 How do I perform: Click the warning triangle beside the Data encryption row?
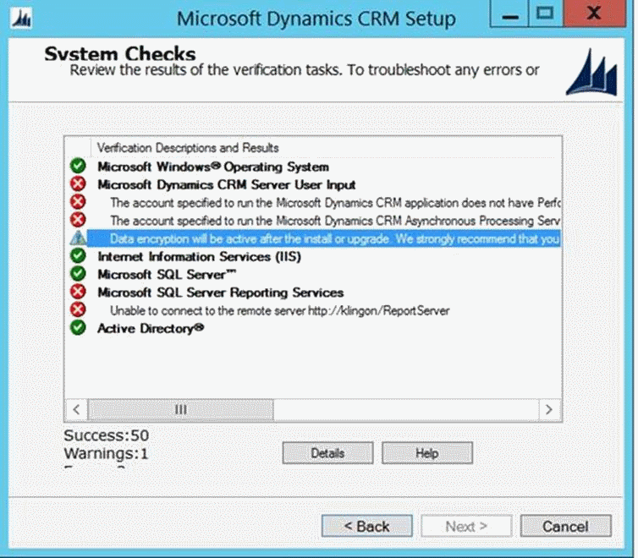point(78,238)
